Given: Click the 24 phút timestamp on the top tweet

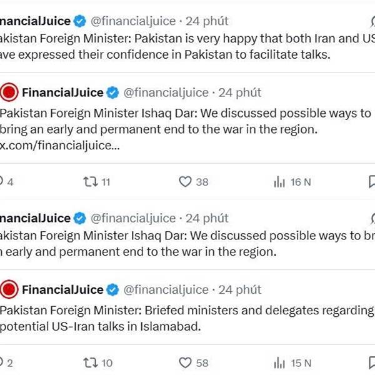Looking at the screenshot, I should tap(207, 21).
